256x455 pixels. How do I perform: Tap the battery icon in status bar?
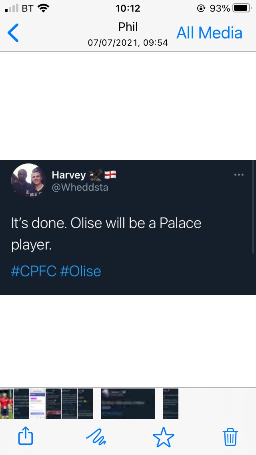coord(241,8)
